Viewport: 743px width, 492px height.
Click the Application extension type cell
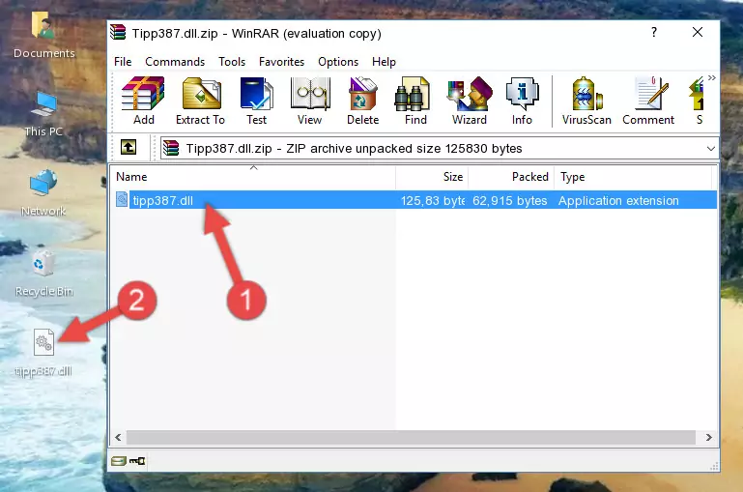(x=618, y=200)
